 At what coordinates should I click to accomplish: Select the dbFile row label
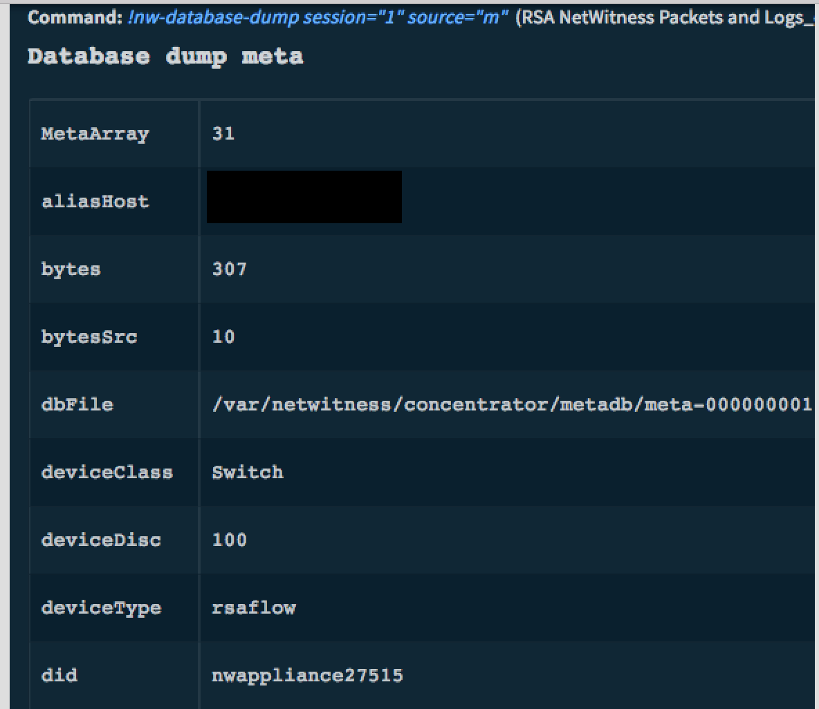point(77,404)
